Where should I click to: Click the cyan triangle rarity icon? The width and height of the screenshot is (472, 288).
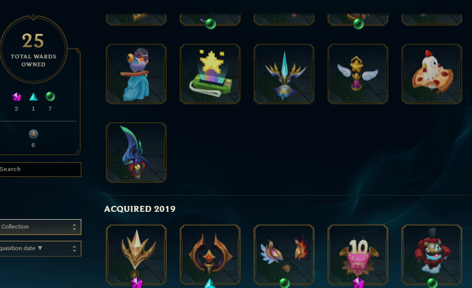pos(34,97)
